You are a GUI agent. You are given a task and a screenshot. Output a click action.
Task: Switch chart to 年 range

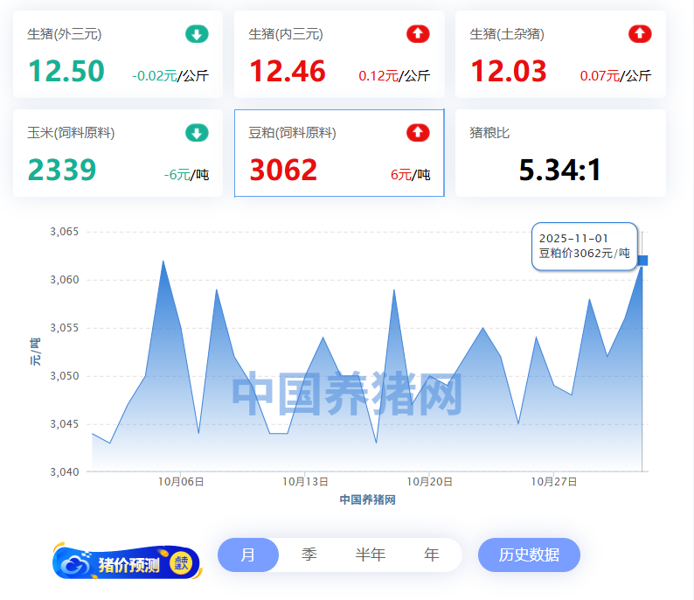(431, 555)
